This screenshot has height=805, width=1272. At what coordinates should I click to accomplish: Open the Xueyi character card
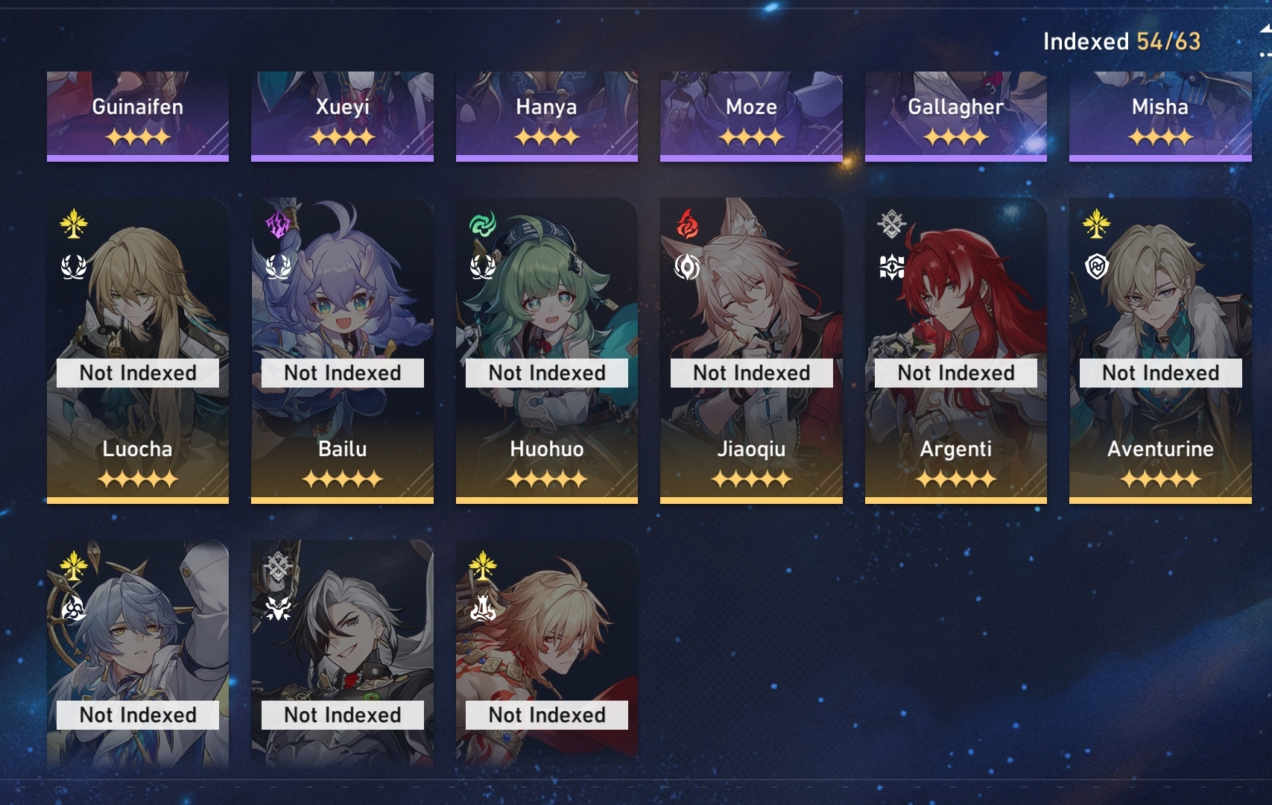342,116
